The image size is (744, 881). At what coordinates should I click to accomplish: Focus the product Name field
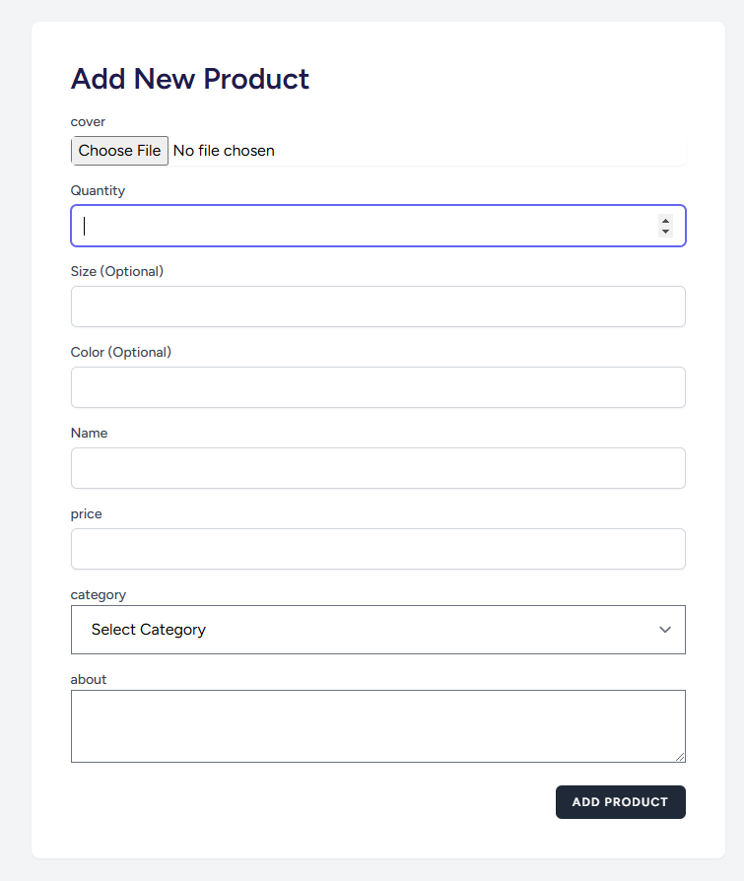coord(377,468)
